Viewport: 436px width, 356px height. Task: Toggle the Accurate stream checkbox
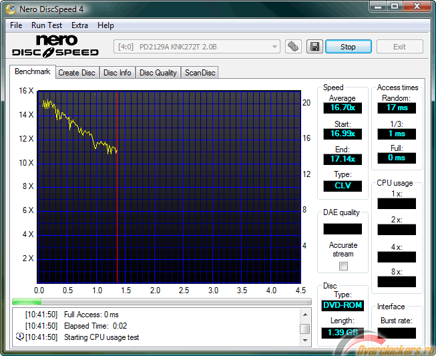(x=343, y=266)
